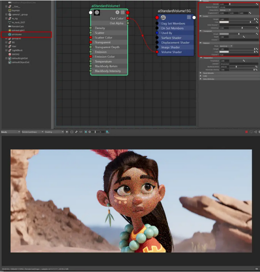Image resolution: width=260 pixels, height=272 pixels.
Task: Select the aiAreaLight1 light icon
Action: [x=10, y=30]
